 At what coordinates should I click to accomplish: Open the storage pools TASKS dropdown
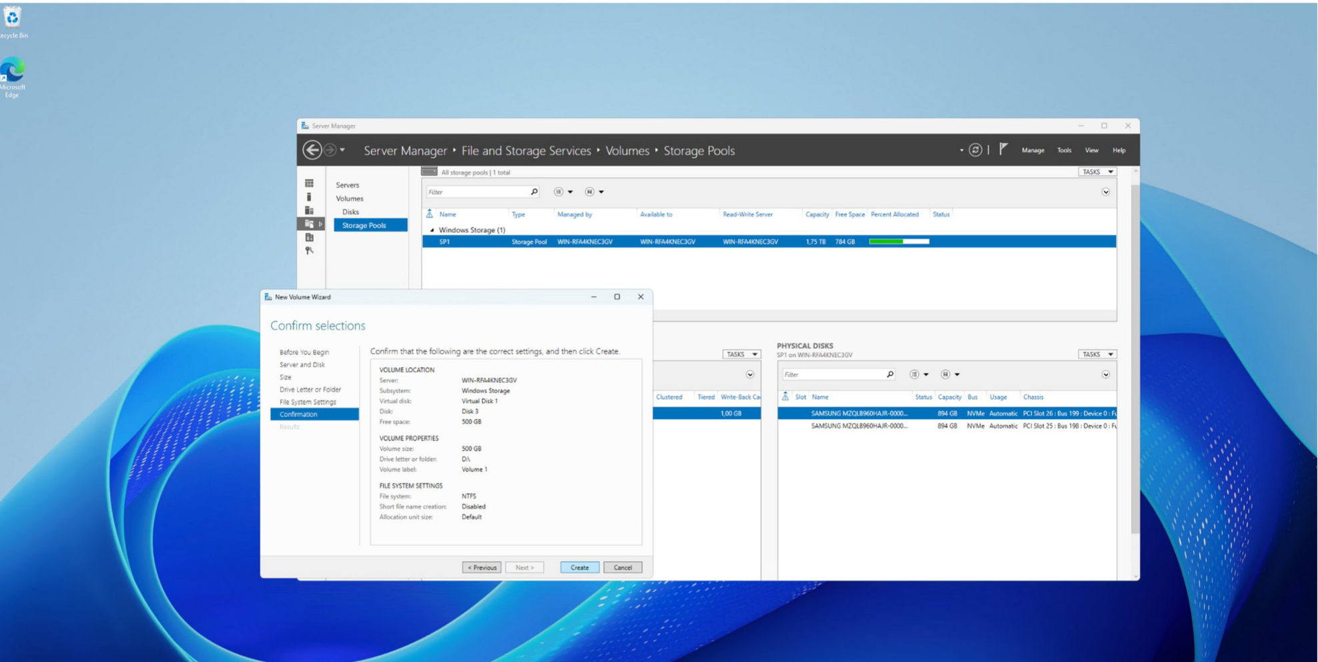(x=1096, y=172)
